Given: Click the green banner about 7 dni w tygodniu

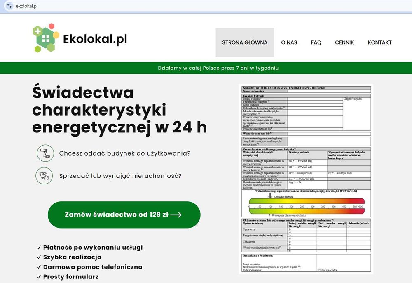Looking at the screenshot, I should click(206, 68).
